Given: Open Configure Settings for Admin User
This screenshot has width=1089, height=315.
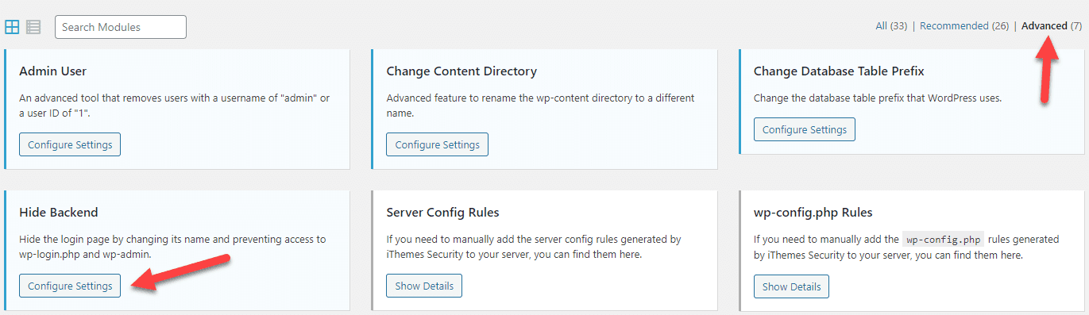Looking at the screenshot, I should [x=70, y=144].
